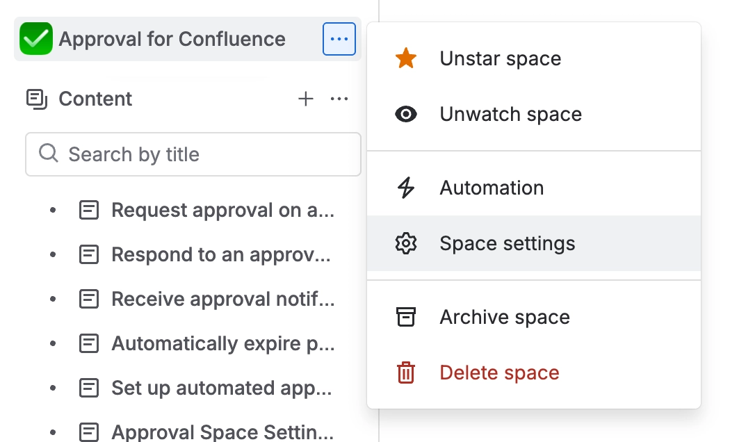The height and width of the screenshot is (442, 730).
Task: Select the eye icon beside Unwatch space
Action: pos(406,114)
